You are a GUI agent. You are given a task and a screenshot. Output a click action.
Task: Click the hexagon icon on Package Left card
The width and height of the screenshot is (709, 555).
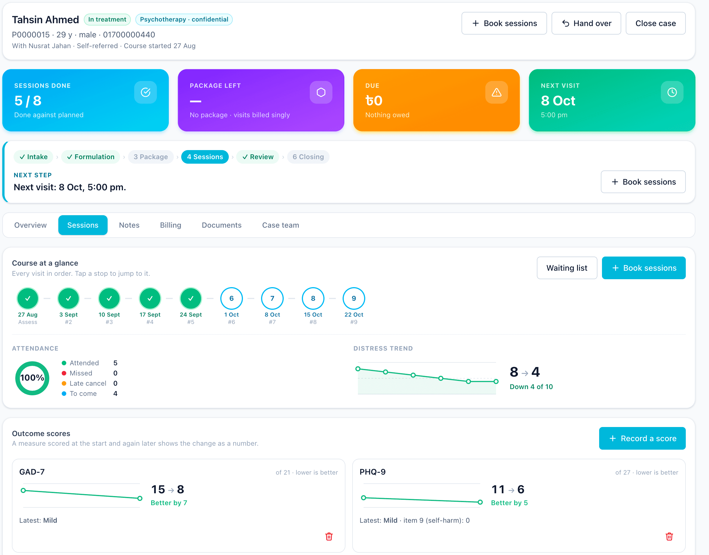coord(321,92)
